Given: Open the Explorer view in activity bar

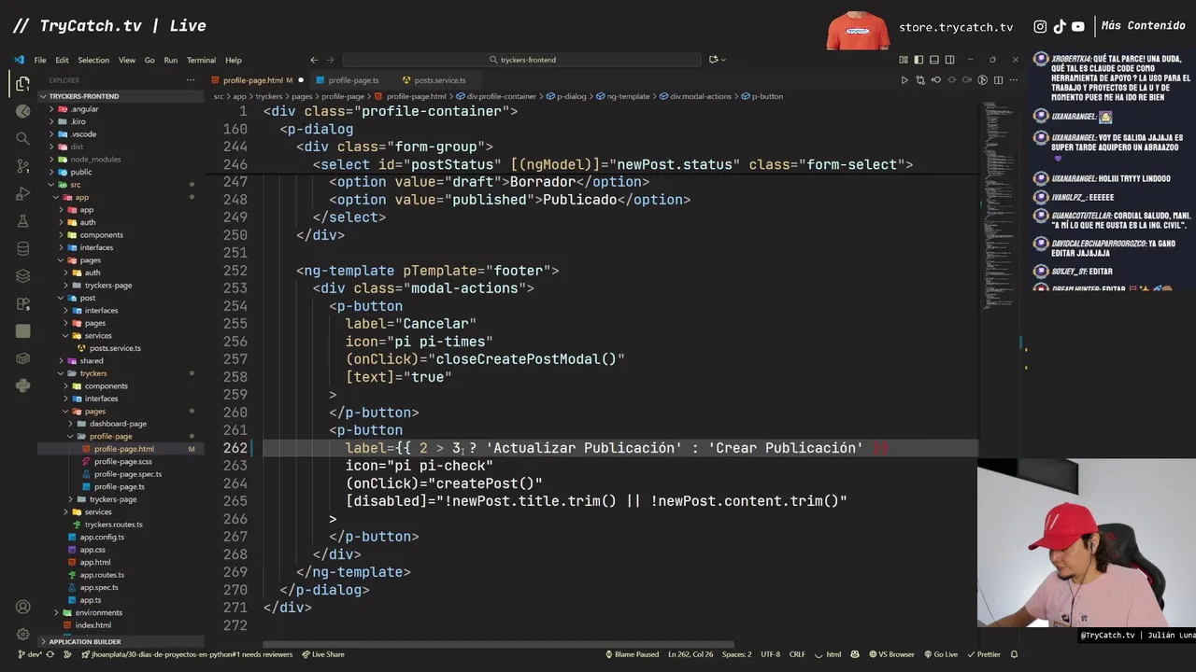Looking at the screenshot, I should pos(22,84).
